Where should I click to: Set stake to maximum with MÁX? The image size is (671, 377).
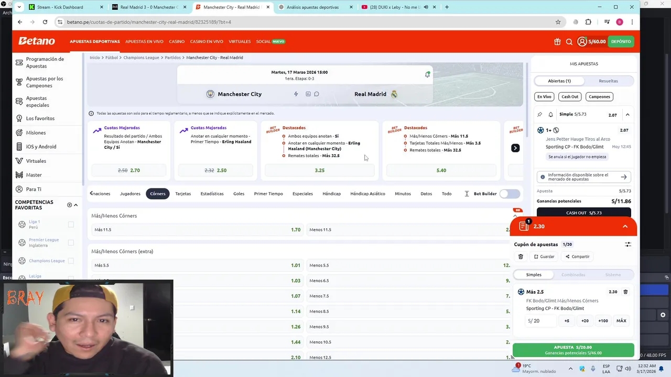tap(621, 321)
